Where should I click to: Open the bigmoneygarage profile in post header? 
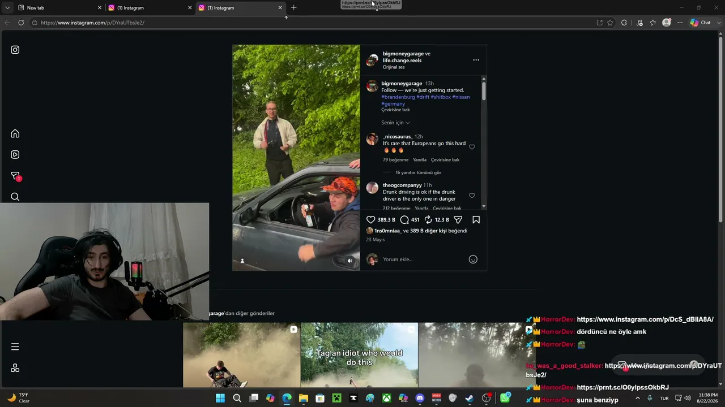403,54
